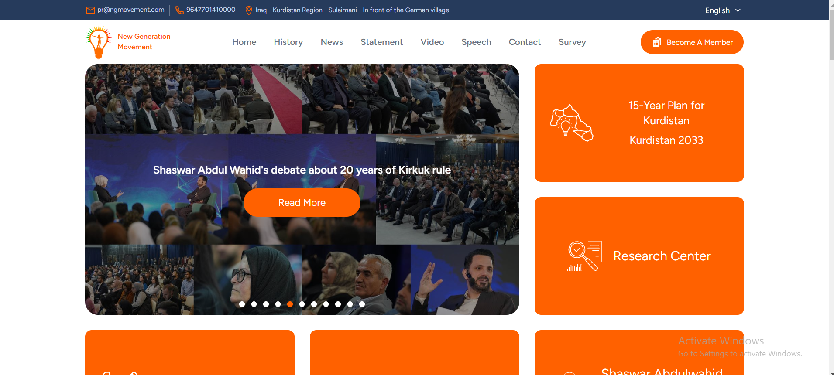This screenshot has height=375, width=834.
Task: Click the email envelope icon in top bar
Action: coord(90,10)
